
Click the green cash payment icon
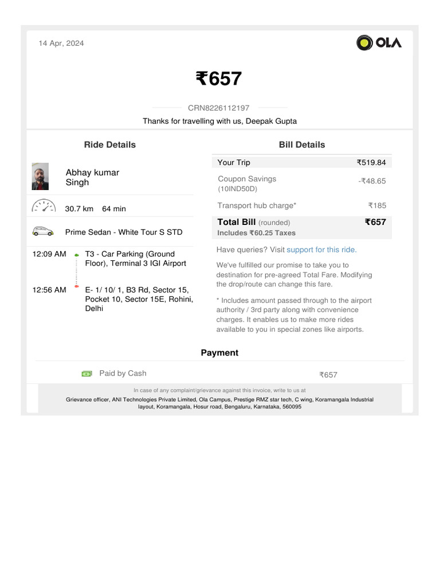(87, 374)
